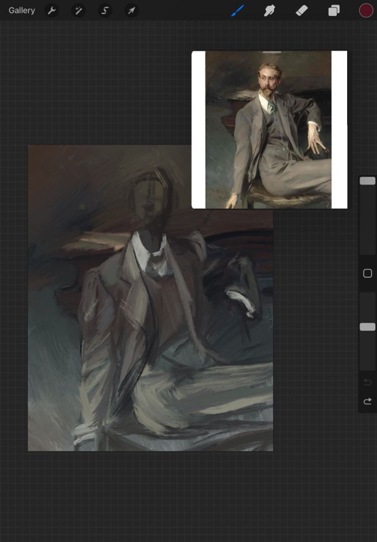Image resolution: width=377 pixels, height=542 pixels.
Task: Activate the Transform arrow tool
Action: click(131, 11)
